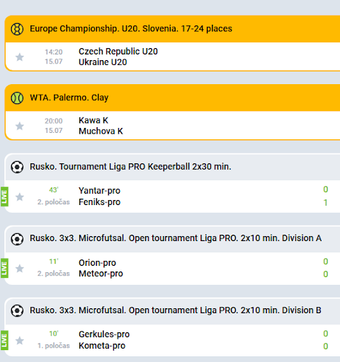Star the Yantar-pro vs Feniks-pro match
The image size is (340, 362).
point(20,197)
